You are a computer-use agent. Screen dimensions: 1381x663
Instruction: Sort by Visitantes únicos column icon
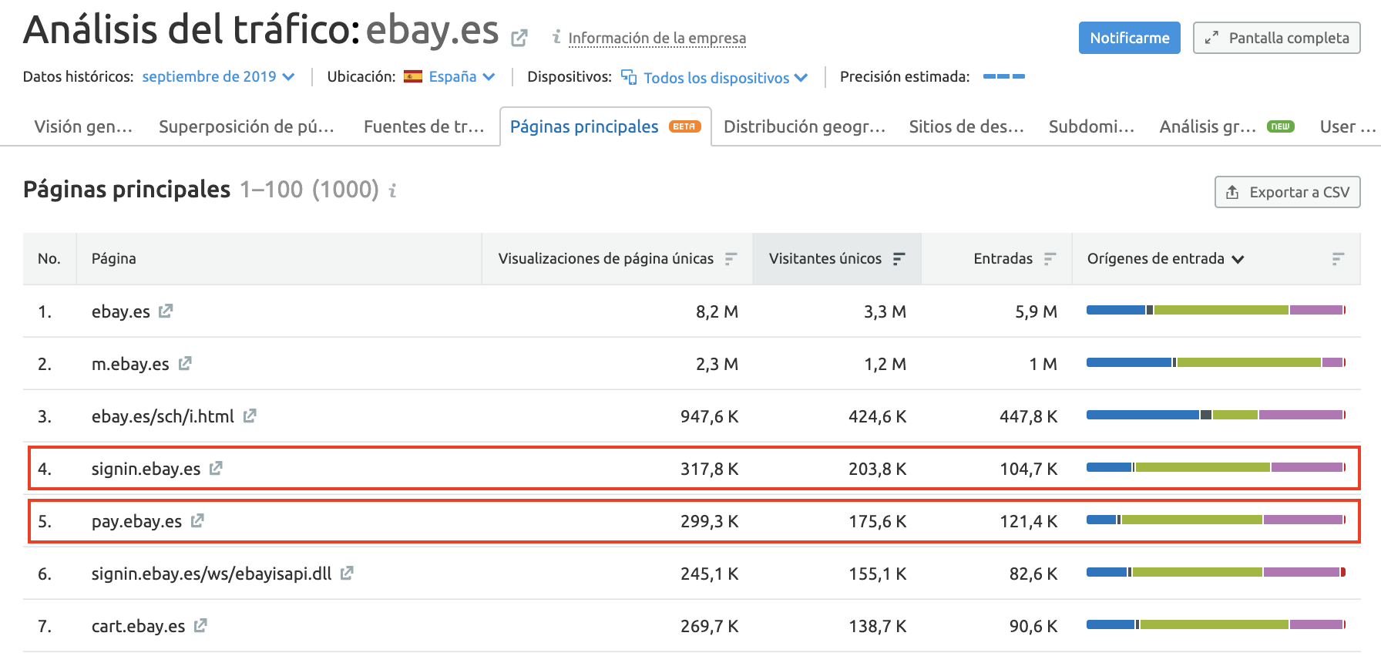click(x=899, y=259)
